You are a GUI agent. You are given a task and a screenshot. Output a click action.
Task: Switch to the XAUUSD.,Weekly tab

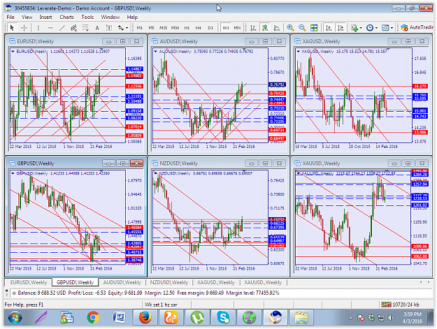coord(263,282)
